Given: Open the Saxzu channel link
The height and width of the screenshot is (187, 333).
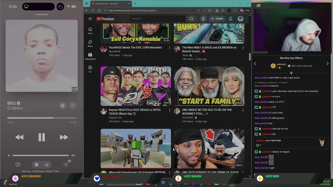Looking at the screenshot, I should point(185,55).
